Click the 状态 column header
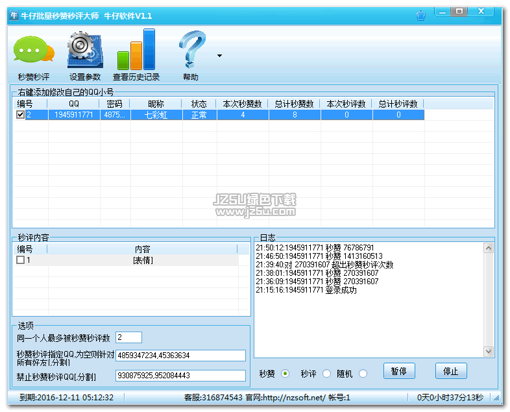The width and height of the screenshot is (510, 412). pos(199,104)
